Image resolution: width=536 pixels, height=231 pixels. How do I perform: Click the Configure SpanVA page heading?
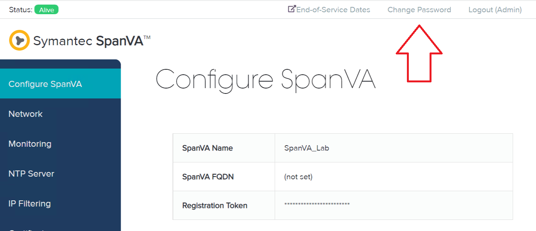[265, 80]
